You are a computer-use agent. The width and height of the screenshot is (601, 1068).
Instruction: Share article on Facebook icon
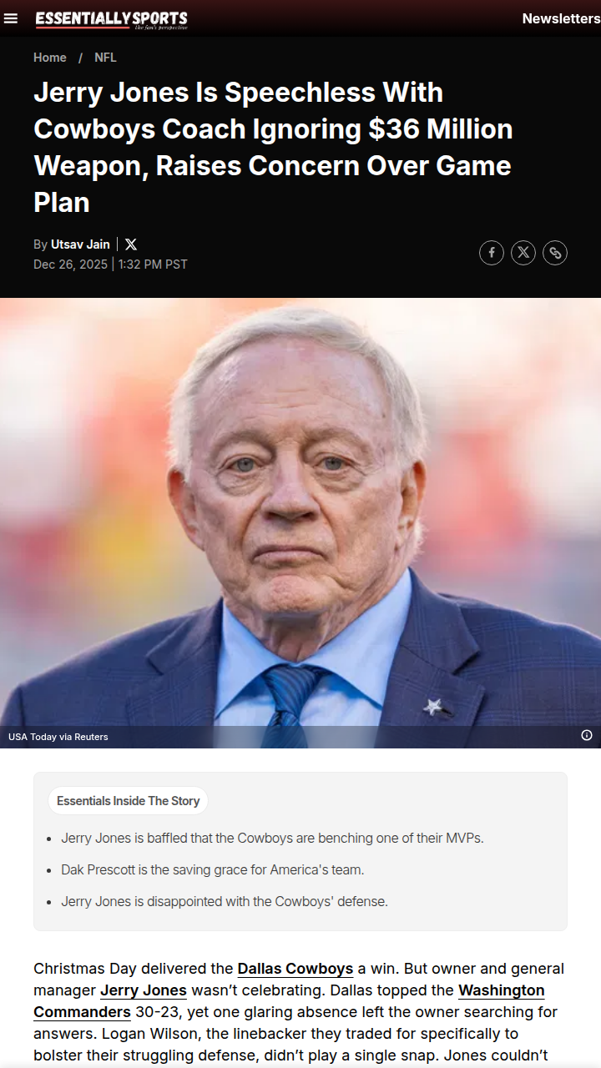(x=492, y=253)
